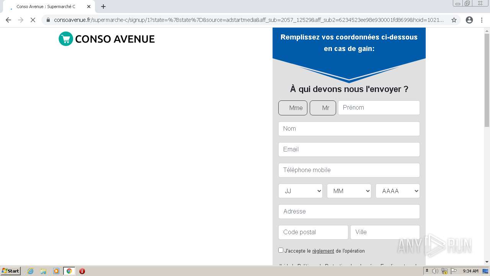Click the Ville input field
Screen dimensions: 490x276
point(385,232)
